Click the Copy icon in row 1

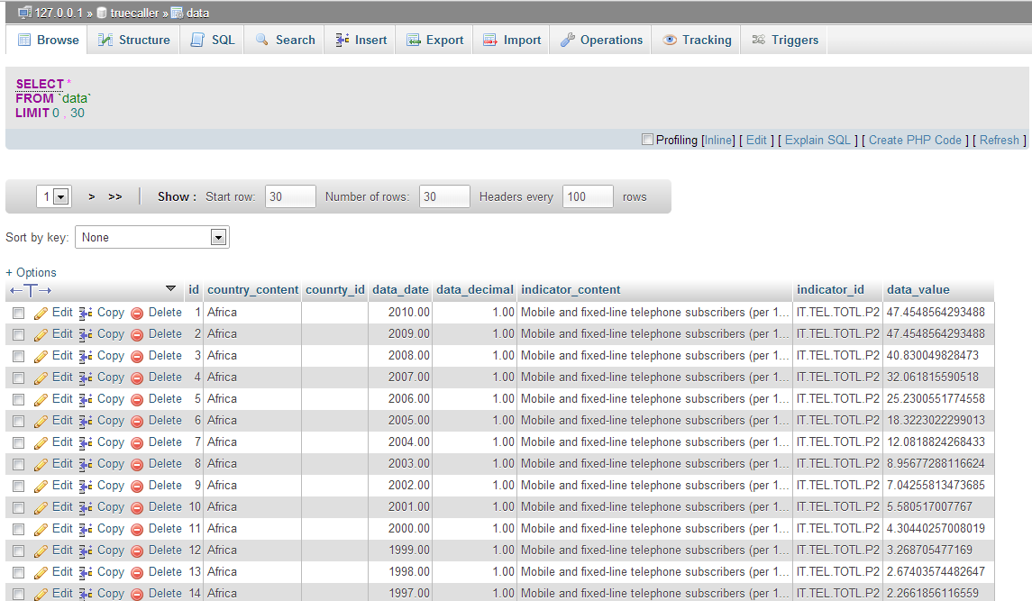[x=86, y=314]
